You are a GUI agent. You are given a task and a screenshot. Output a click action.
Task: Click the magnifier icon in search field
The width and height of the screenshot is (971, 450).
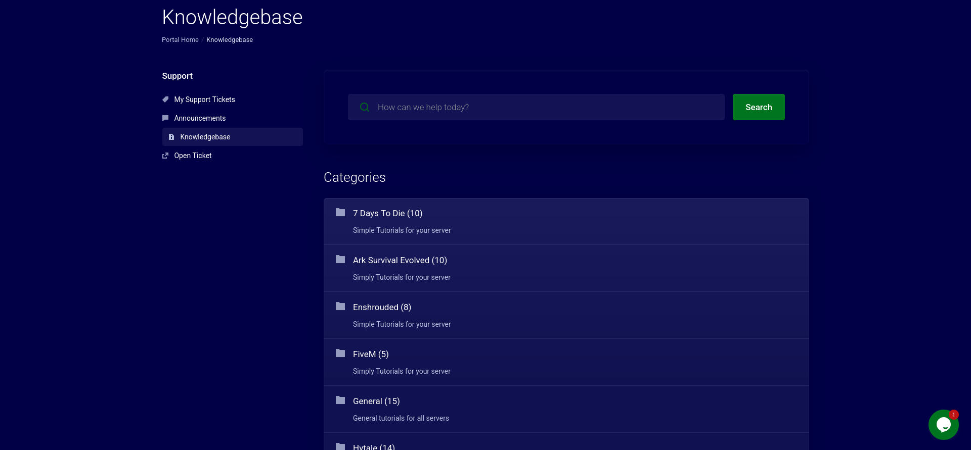[365, 107]
